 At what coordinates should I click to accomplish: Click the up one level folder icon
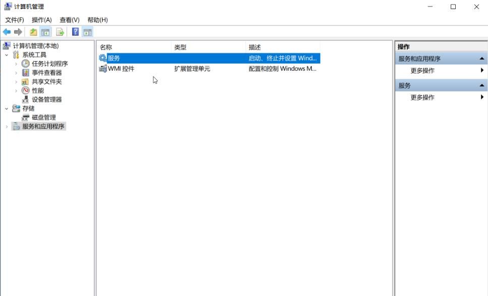coord(33,31)
